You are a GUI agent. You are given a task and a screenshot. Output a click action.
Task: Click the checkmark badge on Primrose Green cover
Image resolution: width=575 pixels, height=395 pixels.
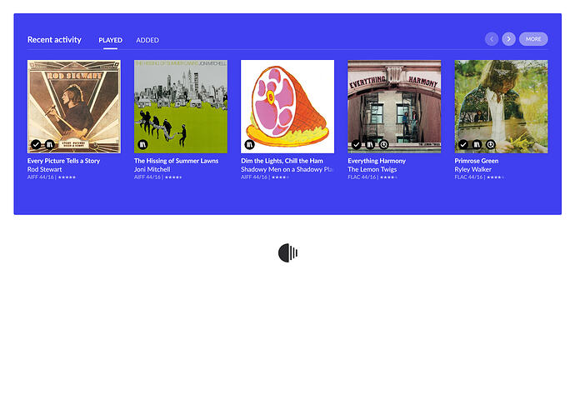click(463, 144)
